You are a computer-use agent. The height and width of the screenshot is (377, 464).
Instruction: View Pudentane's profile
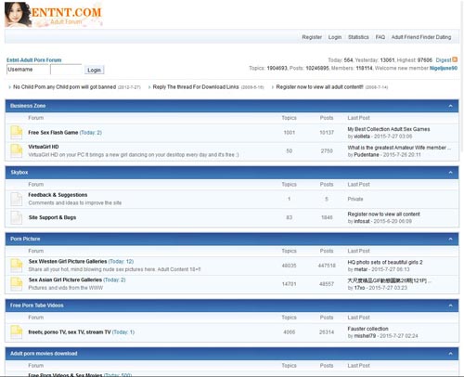367,154
